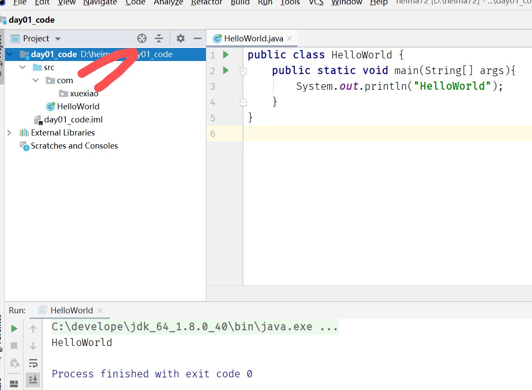This screenshot has height=390, width=532.
Task: Select the HelloWorld class in project tree
Action: (x=78, y=106)
